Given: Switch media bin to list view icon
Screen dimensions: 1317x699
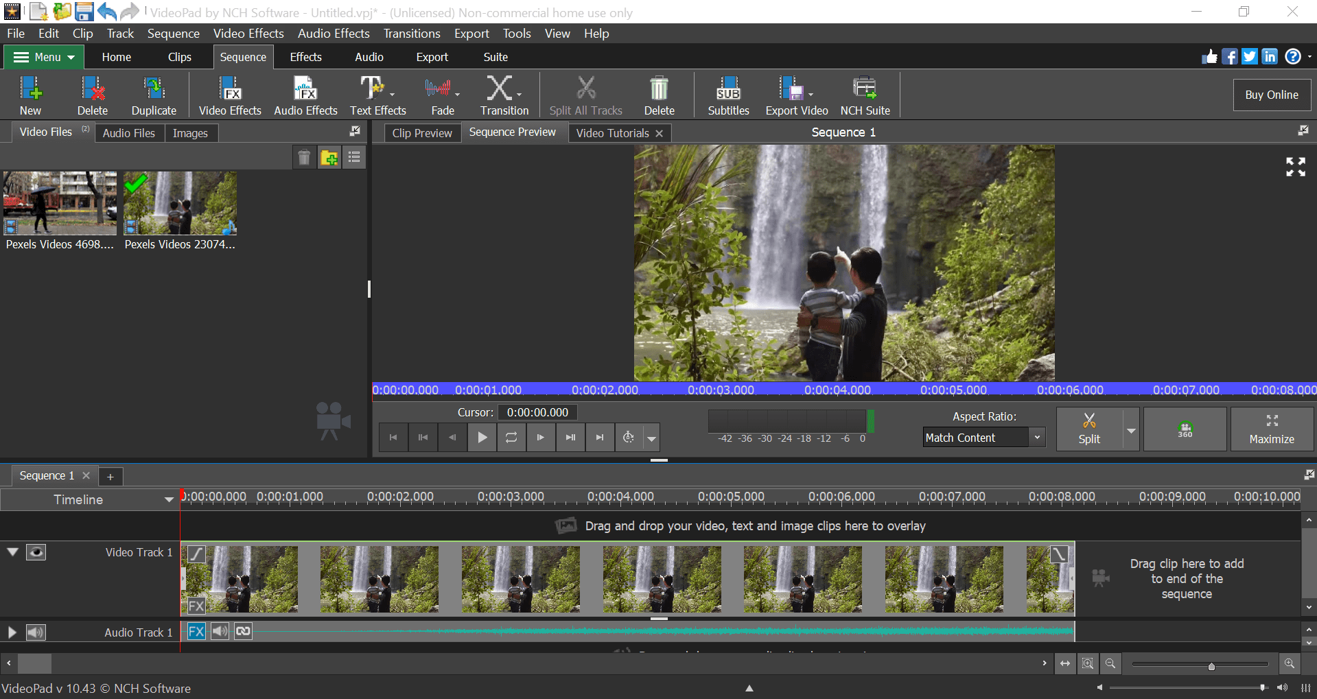Looking at the screenshot, I should pos(354,158).
